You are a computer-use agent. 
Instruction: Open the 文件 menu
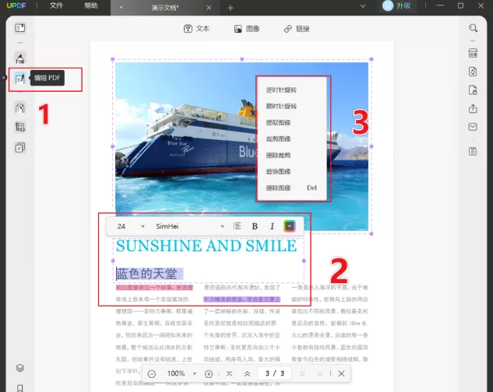pos(56,5)
